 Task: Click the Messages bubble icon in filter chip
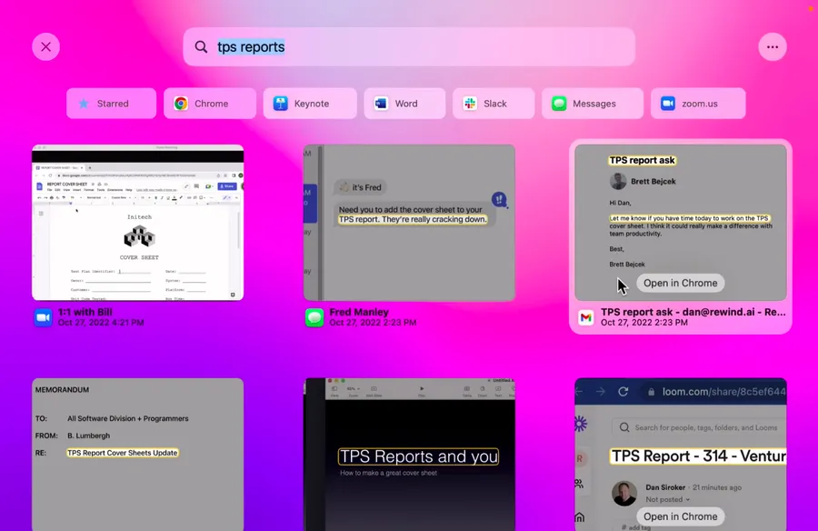[x=559, y=104]
